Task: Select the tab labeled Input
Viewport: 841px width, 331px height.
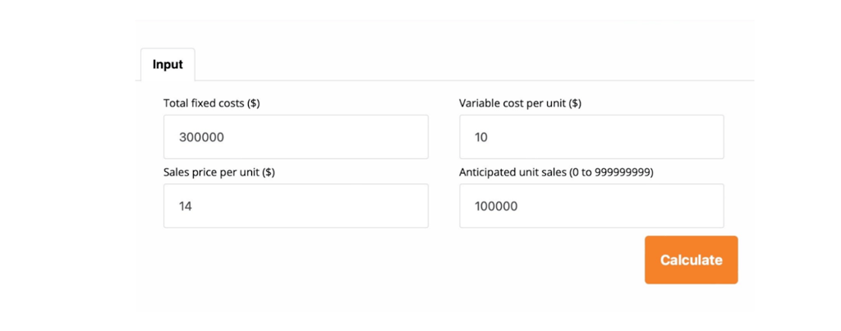Action: pyautogui.click(x=168, y=65)
